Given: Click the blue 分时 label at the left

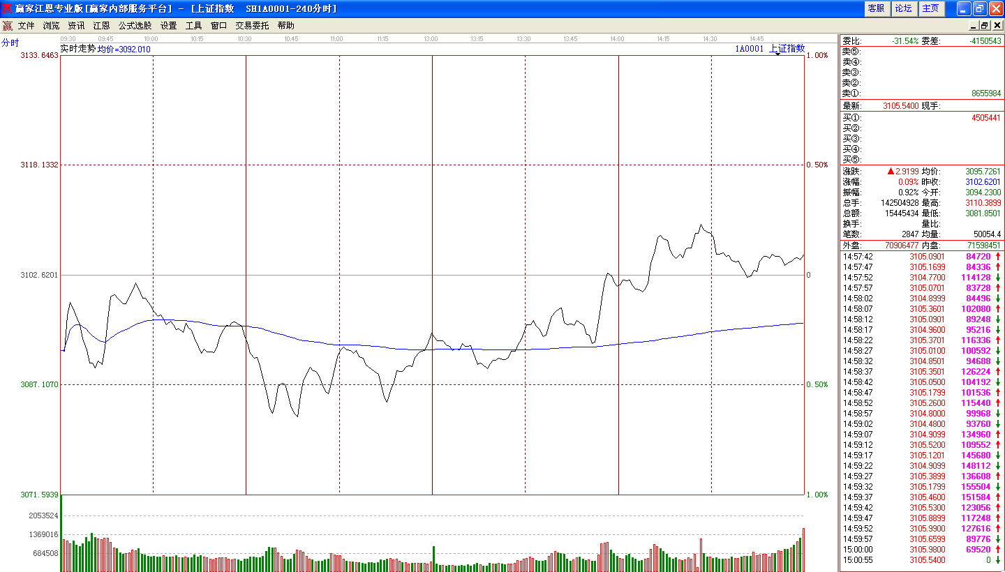Looking at the screenshot, I should tap(10, 43).
